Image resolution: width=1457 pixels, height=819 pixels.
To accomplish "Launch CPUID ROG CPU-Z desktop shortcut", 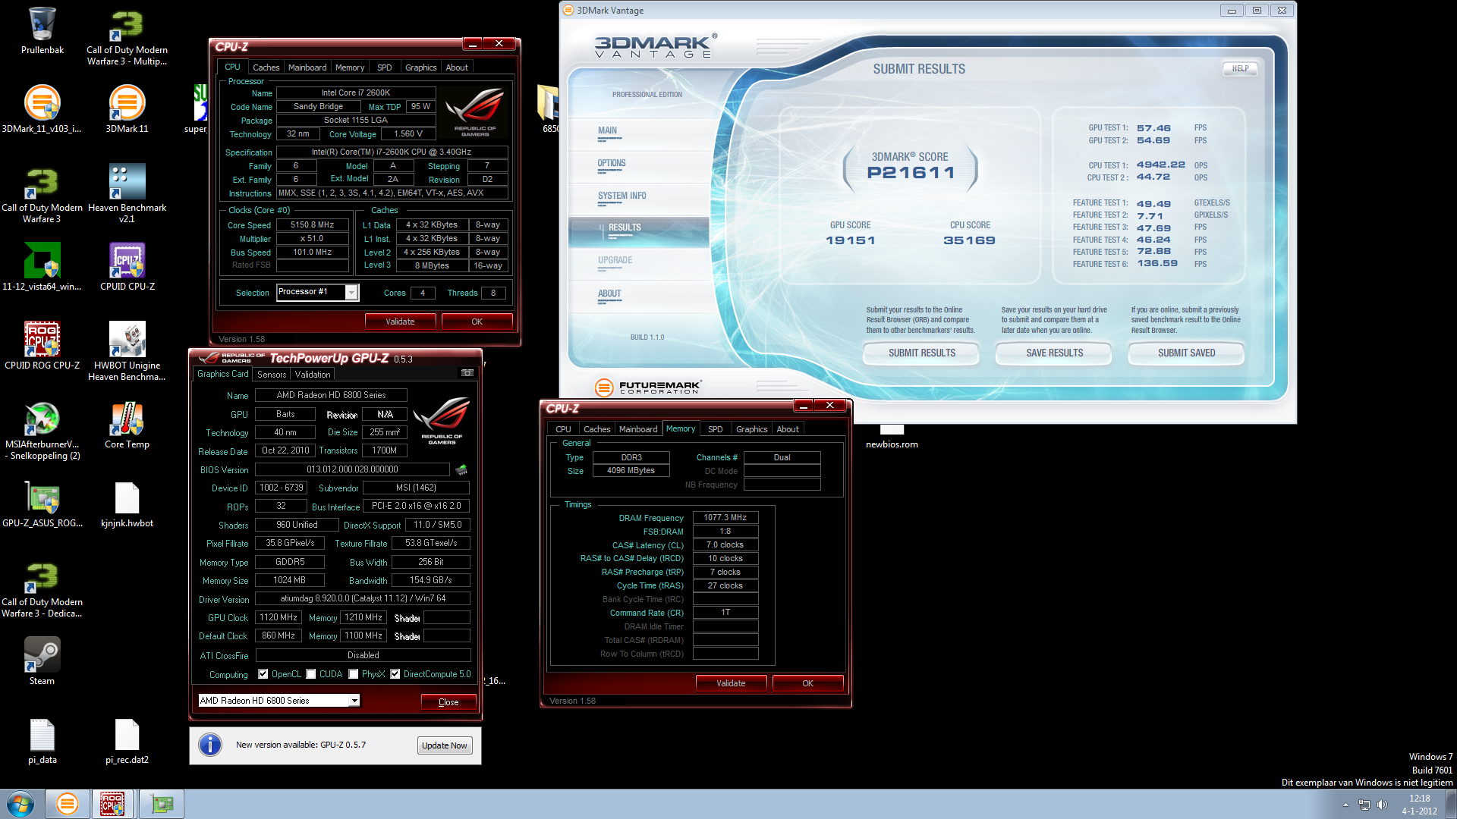I will (42, 346).
